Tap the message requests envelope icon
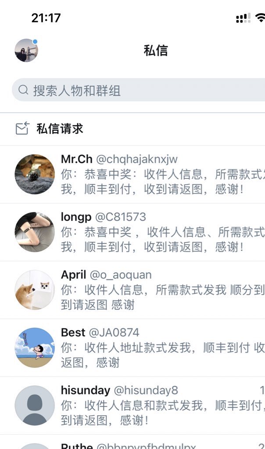The height and width of the screenshot is (449, 265). point(22,128)
